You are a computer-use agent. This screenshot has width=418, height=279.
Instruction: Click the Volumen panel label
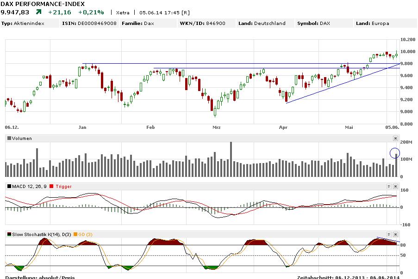click(x=22, y=139)
